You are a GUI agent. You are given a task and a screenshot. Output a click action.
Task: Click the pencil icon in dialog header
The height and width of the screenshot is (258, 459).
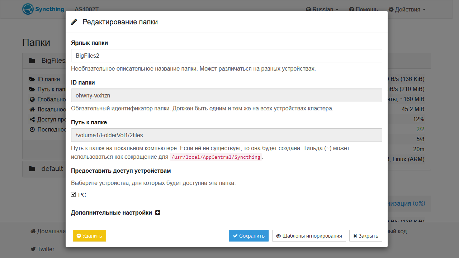74,22
